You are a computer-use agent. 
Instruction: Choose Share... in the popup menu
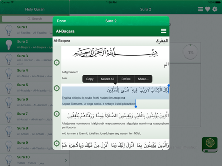(x=143, y=79)
